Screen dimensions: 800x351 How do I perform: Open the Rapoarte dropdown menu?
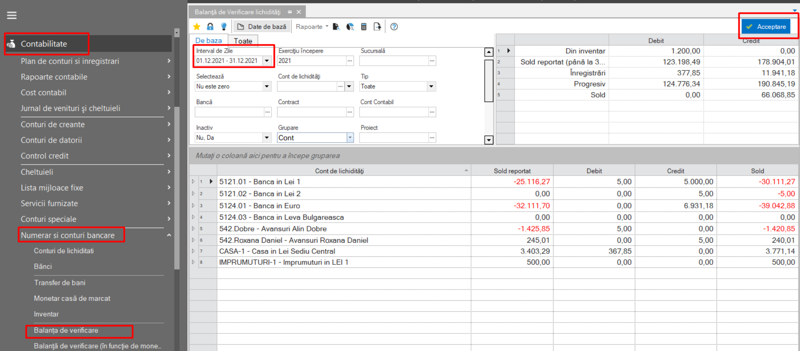tap(312, 27)
